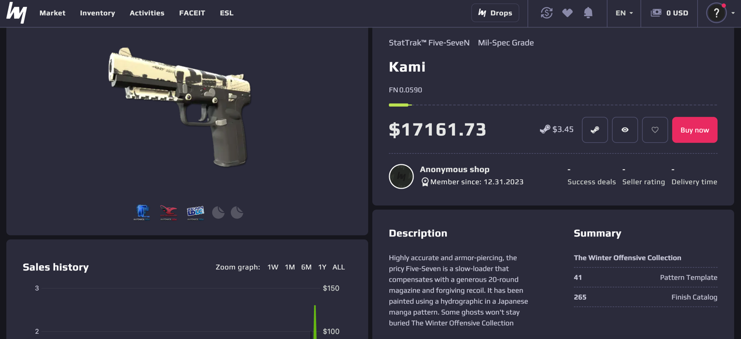The width and height of the screenshot is (741, 339).
Task: Set graph zoom to ALL
Action: 338,267
